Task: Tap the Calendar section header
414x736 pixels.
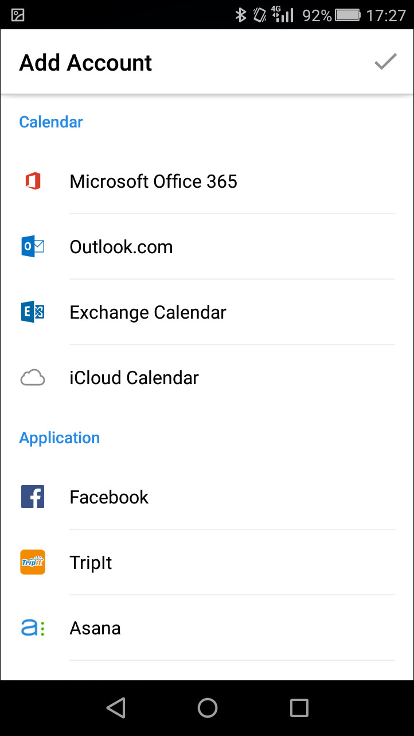Action: coord(51,122)
